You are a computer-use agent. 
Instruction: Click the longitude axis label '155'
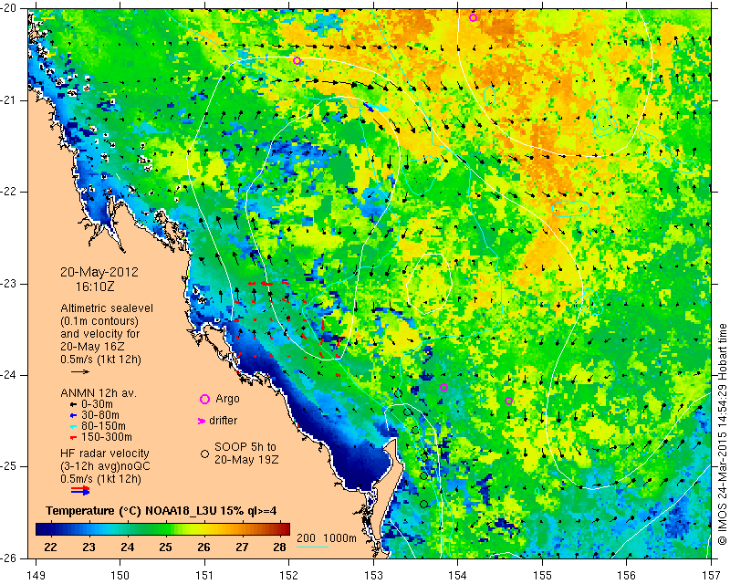[x=542, y=576]
